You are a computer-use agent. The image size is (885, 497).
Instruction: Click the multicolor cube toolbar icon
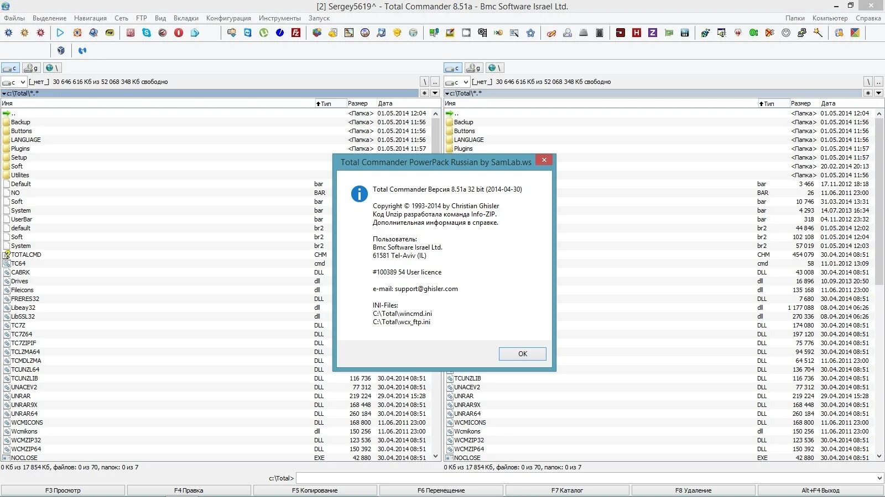coord(317,33)
